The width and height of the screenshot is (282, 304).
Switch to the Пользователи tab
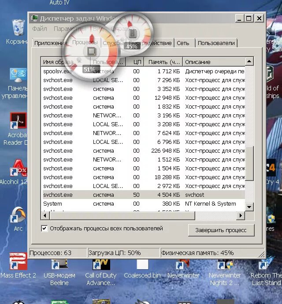click(216, 43)
